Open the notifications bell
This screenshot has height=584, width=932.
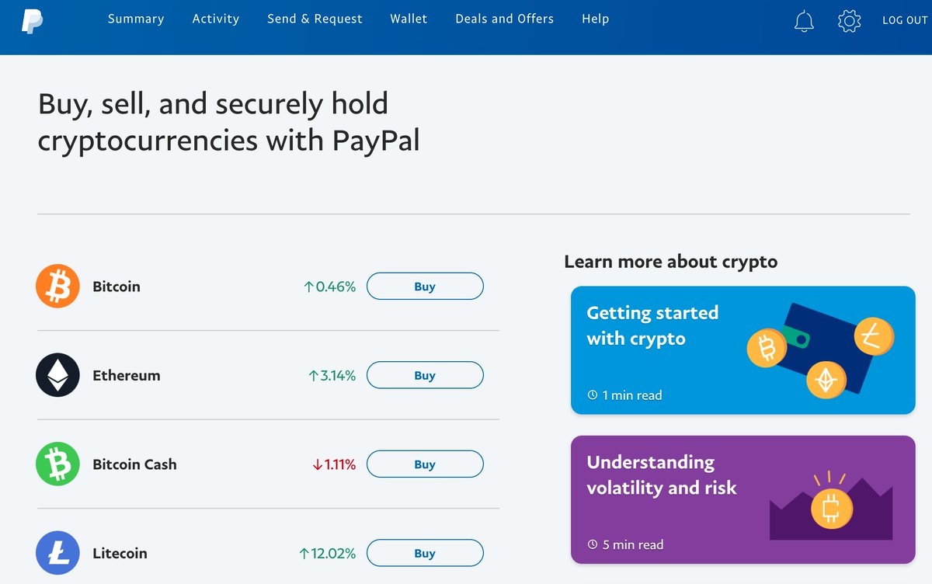(804, 20)
